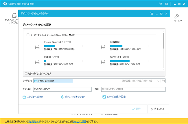This screenshot has width=188, height=124.
Task: Click the 仕事 H: usage bar
Action: click(x=63, y=61)
